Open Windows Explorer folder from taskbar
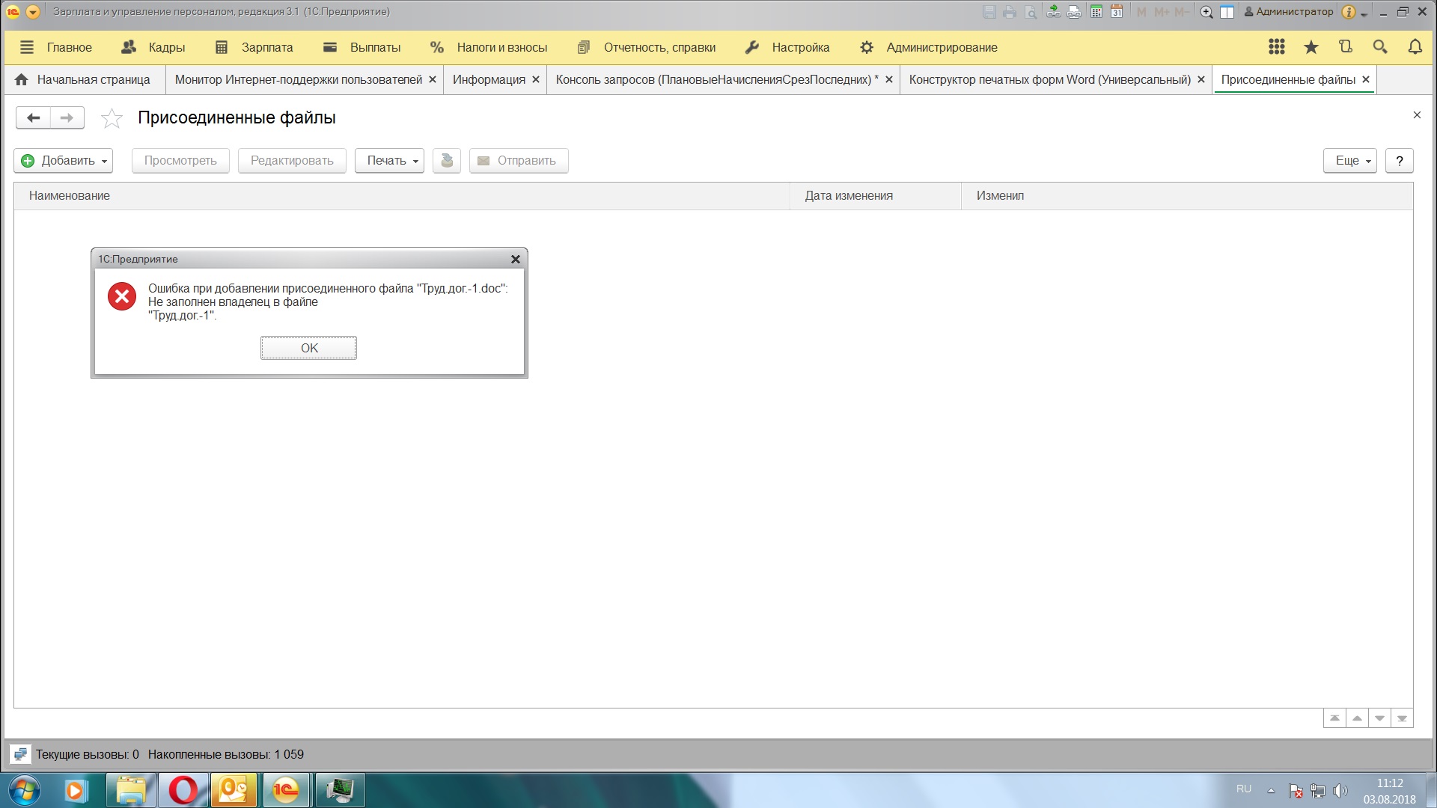Image resolution: width=1437 pixels, height=808 pixels. tap(131, 790)
